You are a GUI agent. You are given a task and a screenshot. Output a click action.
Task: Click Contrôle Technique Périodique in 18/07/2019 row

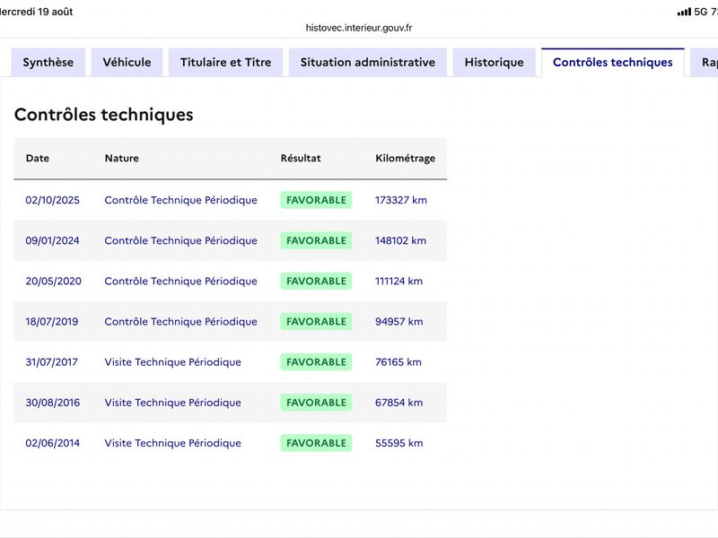(181, 322)
